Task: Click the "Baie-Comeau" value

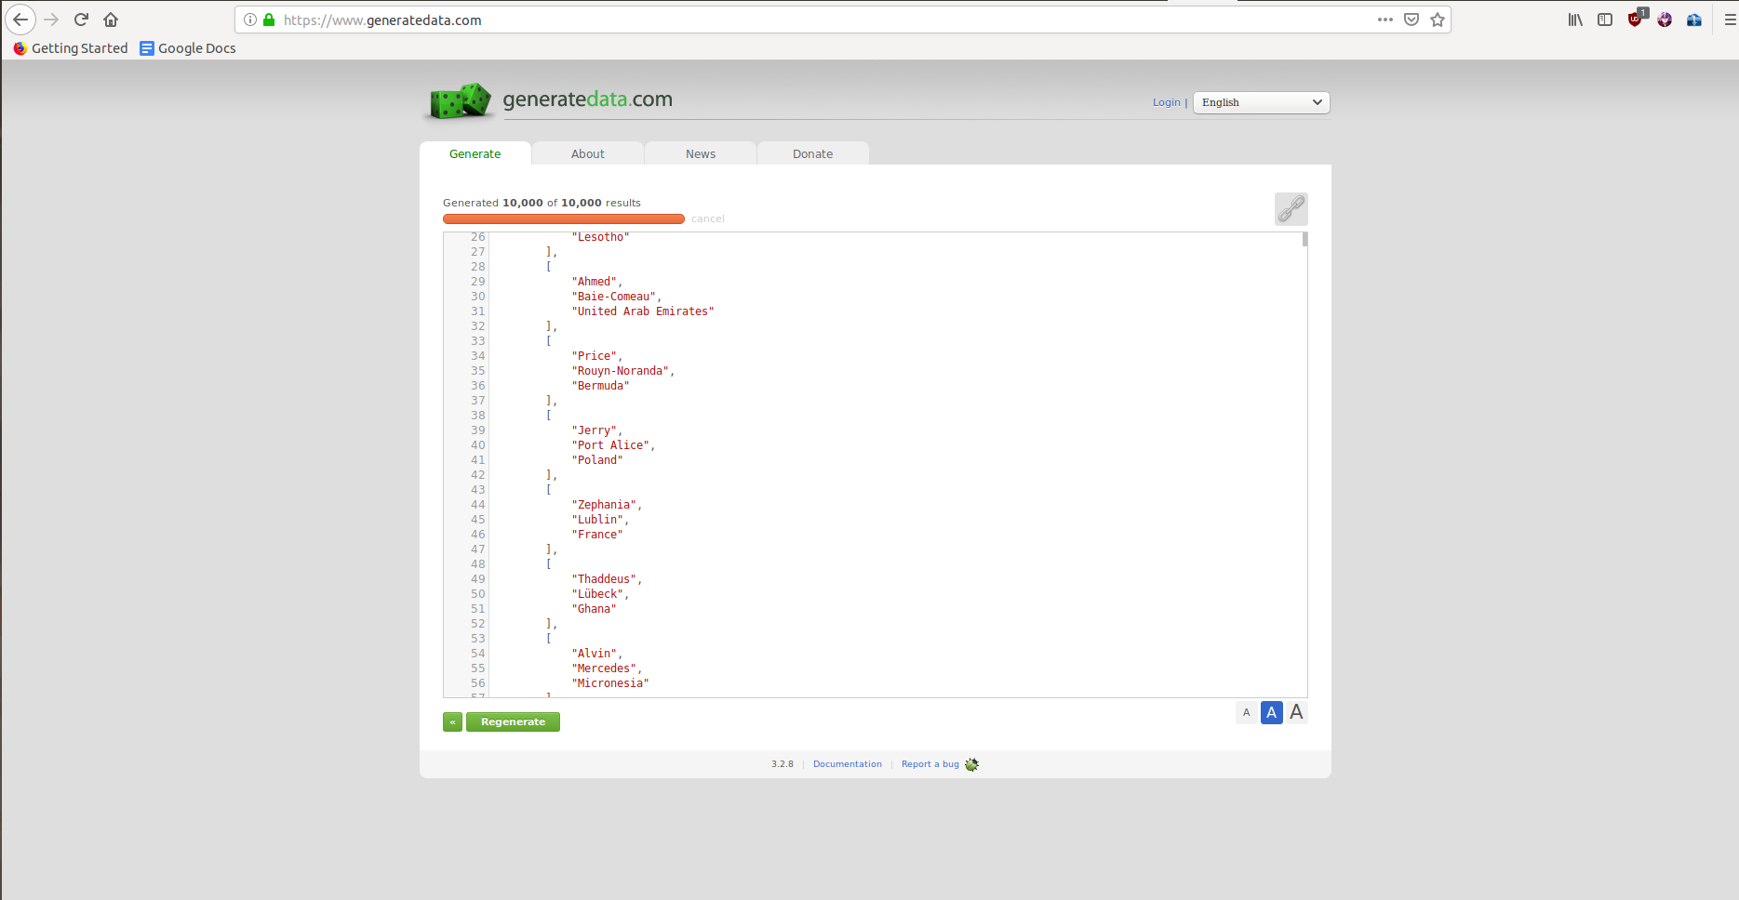Action: click(614, 297)
